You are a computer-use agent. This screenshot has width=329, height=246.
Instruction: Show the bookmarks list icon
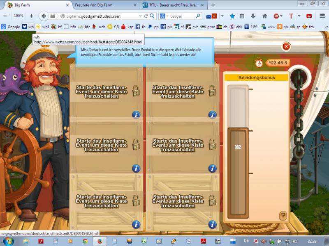tap(242, 16)
